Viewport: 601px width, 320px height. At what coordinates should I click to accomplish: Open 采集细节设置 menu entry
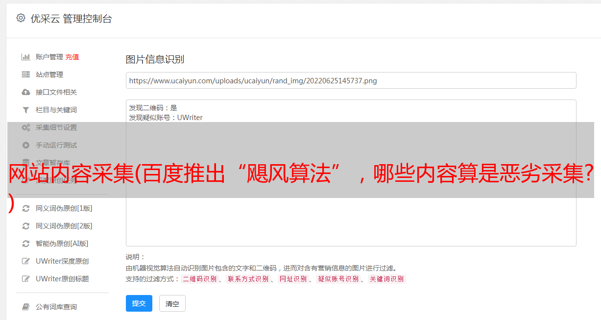click(57, 127)
